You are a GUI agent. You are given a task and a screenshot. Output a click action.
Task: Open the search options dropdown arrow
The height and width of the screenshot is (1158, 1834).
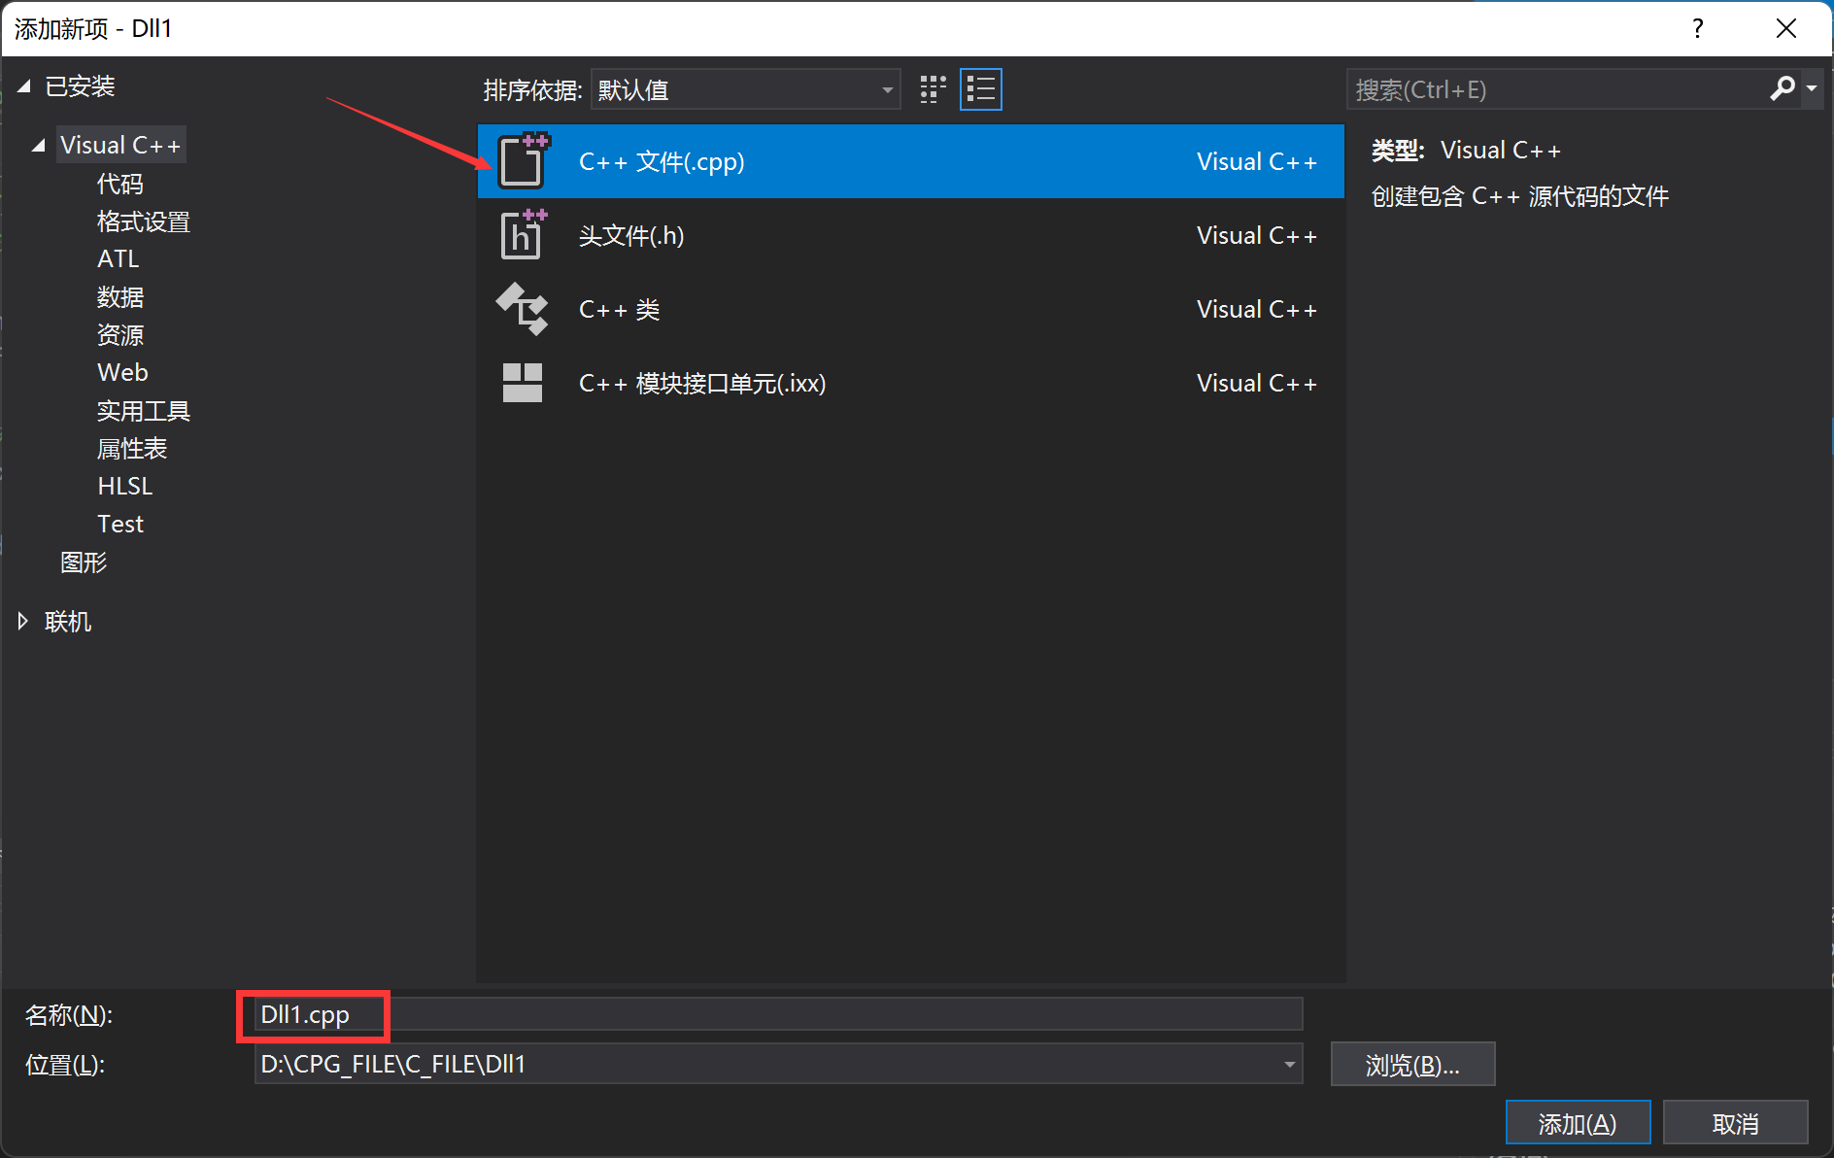[1812, 89]
